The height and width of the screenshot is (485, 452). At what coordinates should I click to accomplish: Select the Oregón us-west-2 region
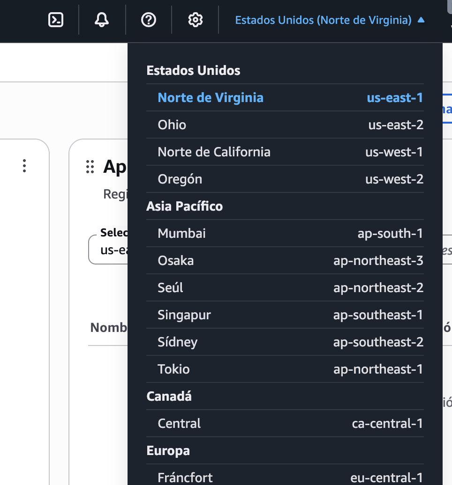point(285,179)
